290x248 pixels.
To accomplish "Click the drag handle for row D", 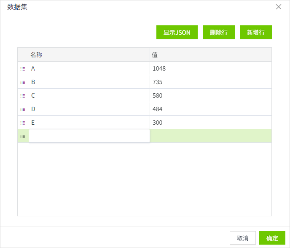I will 23,109.
